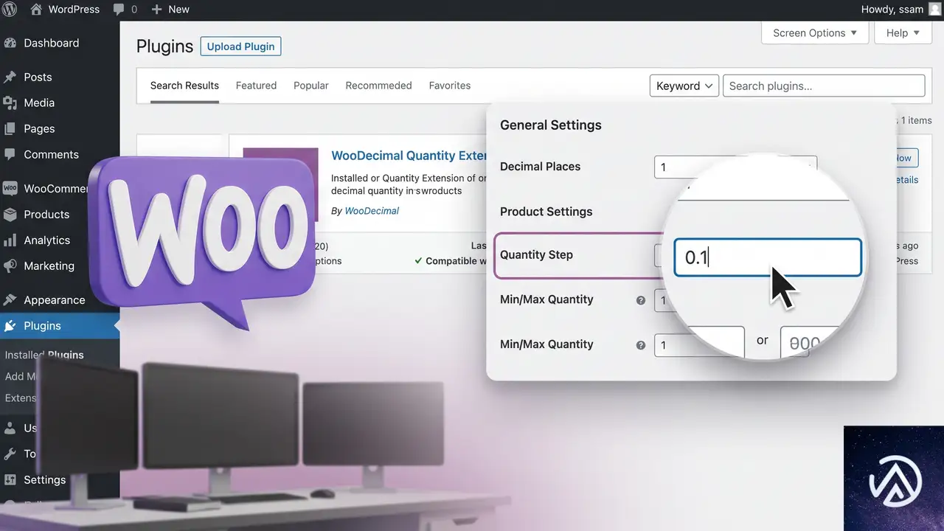Click the Quantity Step label
Image resolution: width=944 pixels, height=531 pixels.
coord(537,255)
